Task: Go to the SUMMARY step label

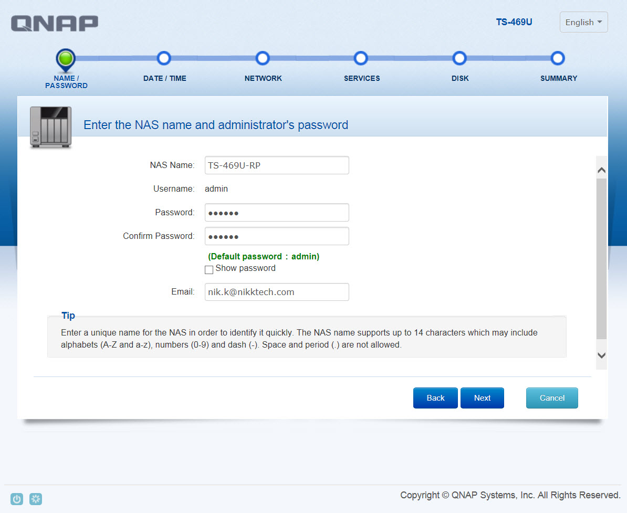Action: (x=559, y=78)
